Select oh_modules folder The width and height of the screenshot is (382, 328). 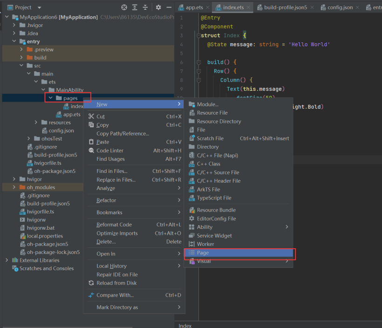[41, 187]
